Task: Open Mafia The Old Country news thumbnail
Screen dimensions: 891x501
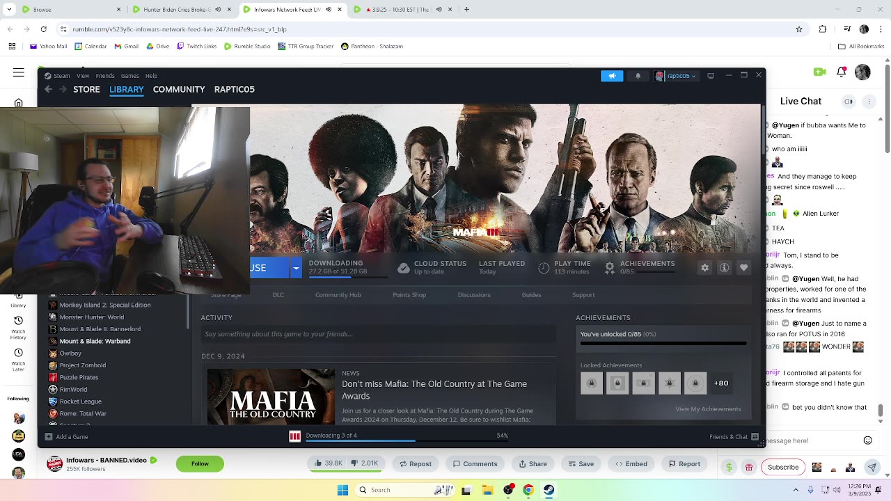Action: [271, 396]
